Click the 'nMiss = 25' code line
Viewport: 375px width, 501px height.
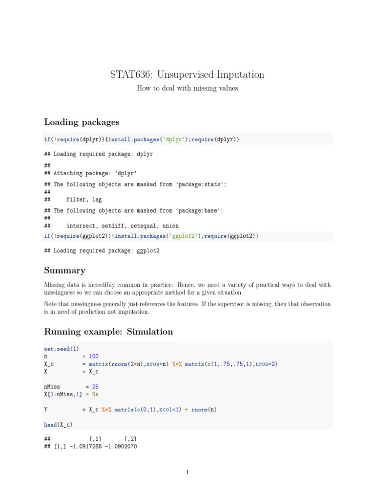pyautogui.click(x=71, y=387)
